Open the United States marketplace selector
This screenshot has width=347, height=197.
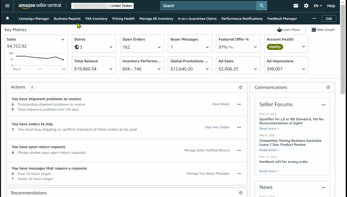click(103, 6)
